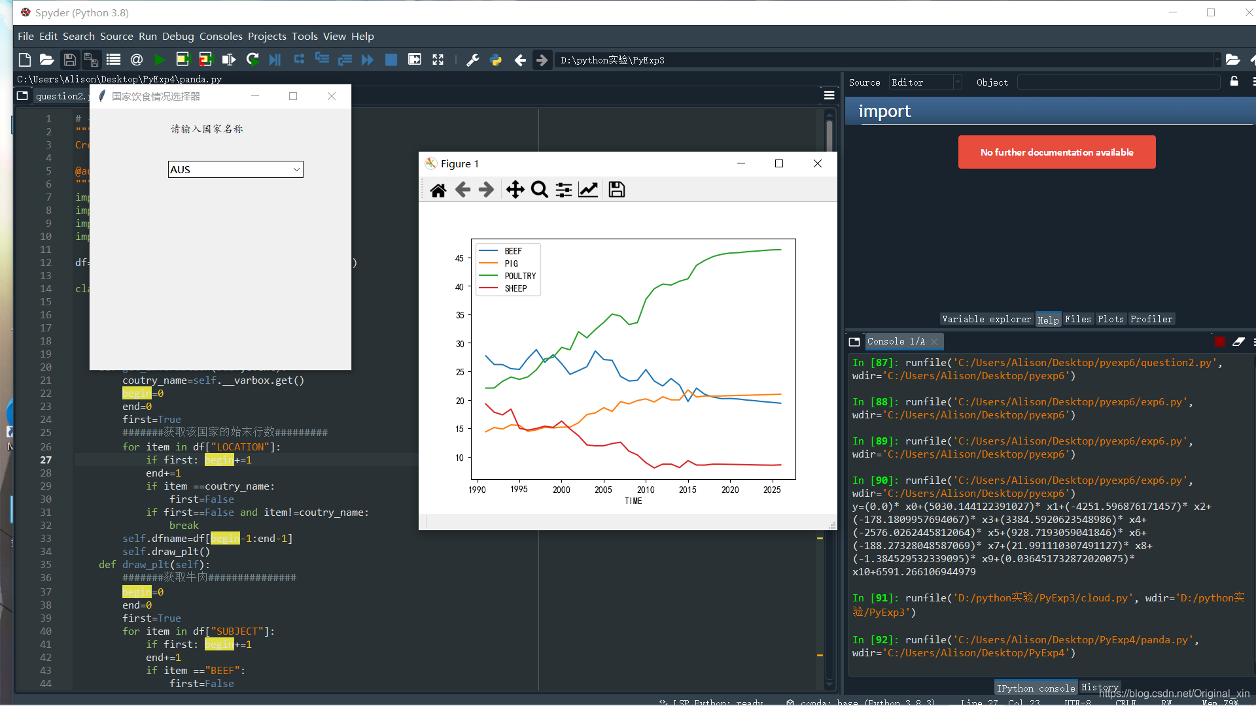Open the Consoles menu
The width and height of the screenshot is (1256, 706).
click(x=221, y=37)
